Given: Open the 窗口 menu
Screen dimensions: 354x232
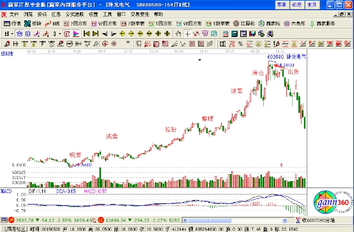Looking at the screenshot, I should 121,15.
